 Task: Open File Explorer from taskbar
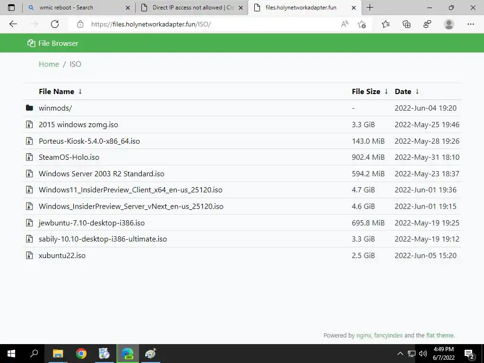(58, 354)
